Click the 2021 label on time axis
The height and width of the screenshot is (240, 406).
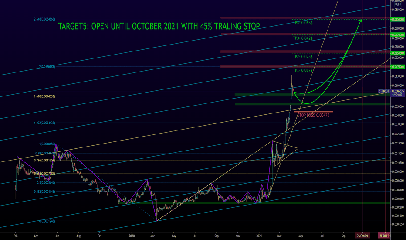click(259, 236)
